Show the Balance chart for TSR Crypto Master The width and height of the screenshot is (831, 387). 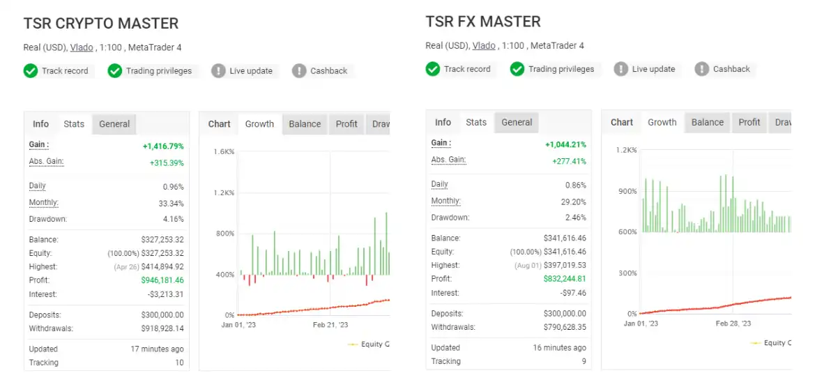pos(305,124)
